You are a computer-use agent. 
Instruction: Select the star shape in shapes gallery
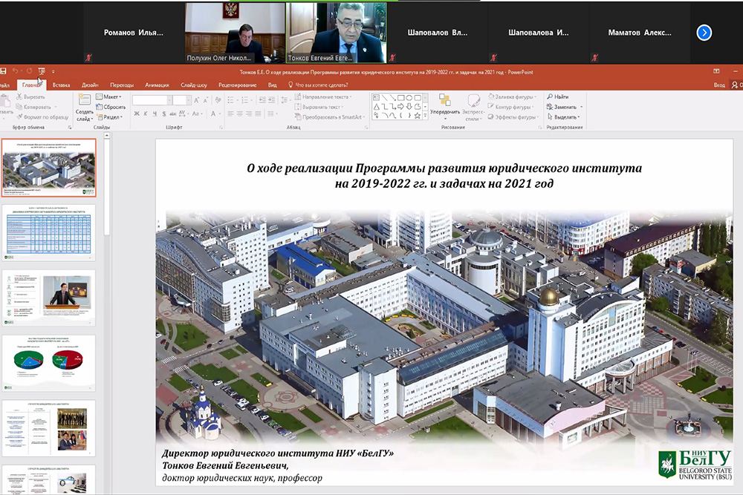(418, 116)
